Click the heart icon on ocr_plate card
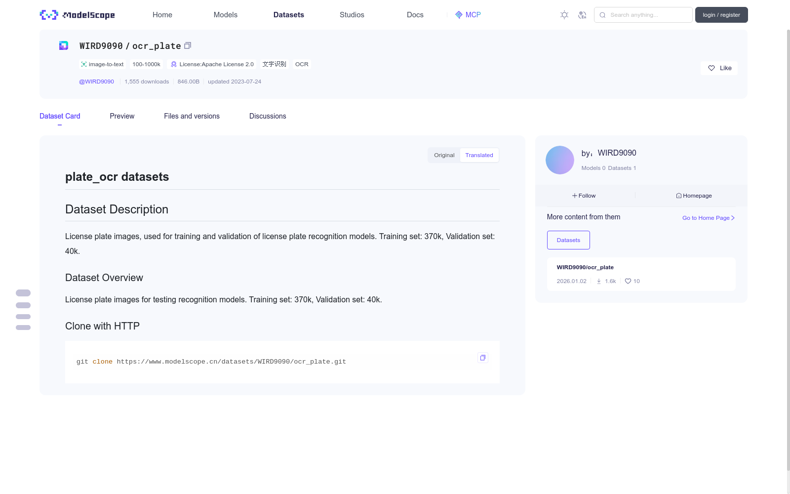The image size is (790, 494). tap(628, 281)
